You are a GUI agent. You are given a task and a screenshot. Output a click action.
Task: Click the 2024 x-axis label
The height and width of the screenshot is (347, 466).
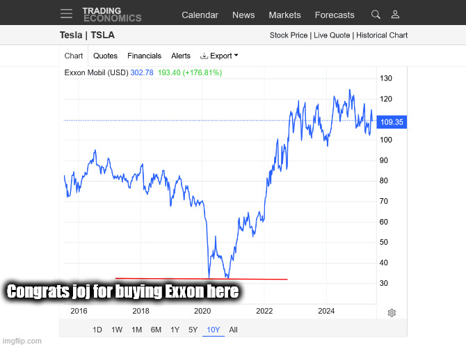(326, 311)
